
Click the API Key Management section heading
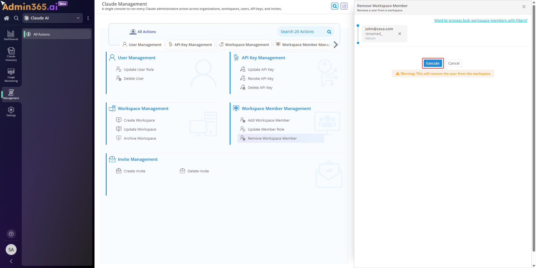[263, 58]
